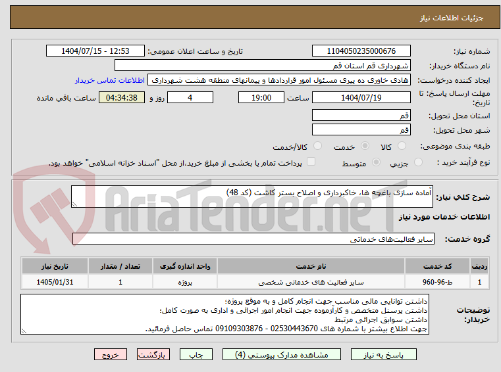Click the خروج exit button
Screen dimensions: 501x372
[110, 354]
